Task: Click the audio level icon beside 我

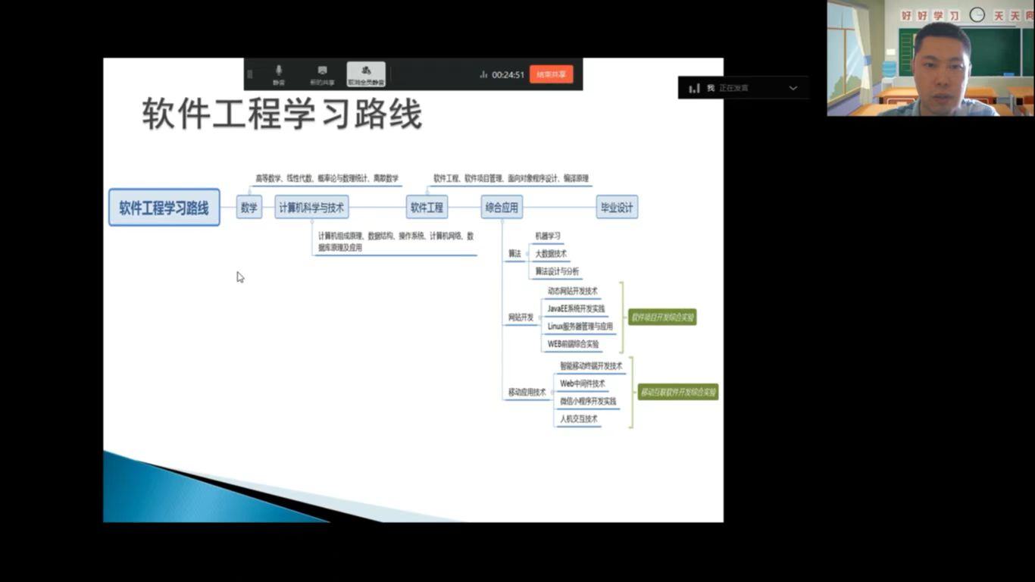Action: (694, 88)
